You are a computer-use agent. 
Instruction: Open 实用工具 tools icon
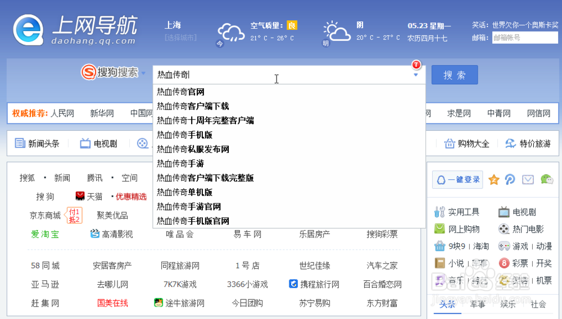[439, 212]
